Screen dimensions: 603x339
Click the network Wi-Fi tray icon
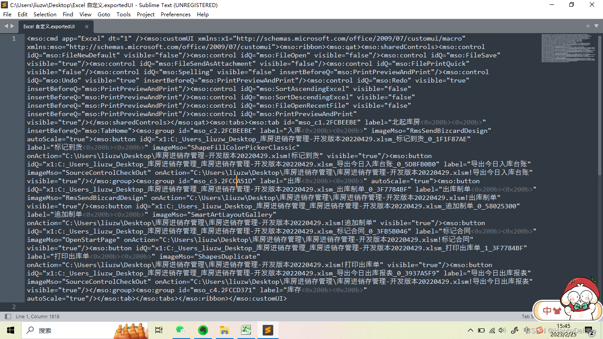[x=492, y=330]
